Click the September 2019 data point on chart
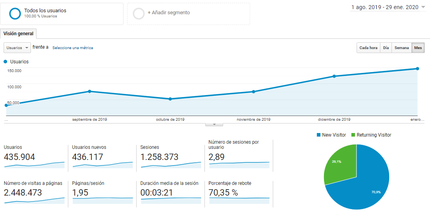 click(x=89, y=91)
